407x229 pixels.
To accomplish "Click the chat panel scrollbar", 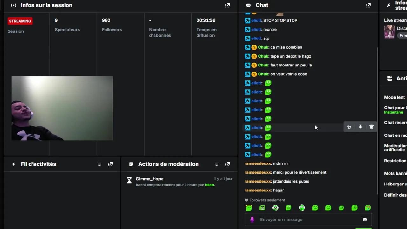I will tap(378, 120).
